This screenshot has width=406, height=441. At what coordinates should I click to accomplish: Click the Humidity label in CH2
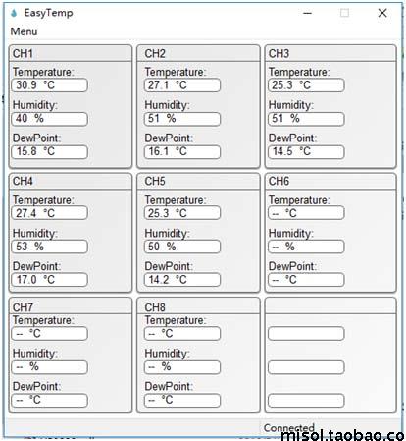[x=167, y=105]
